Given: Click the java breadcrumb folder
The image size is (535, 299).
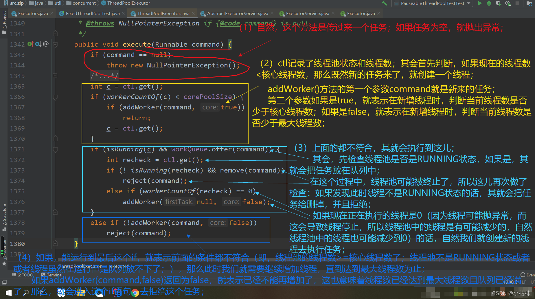Looking at the screenshot, I should (36, 3).
